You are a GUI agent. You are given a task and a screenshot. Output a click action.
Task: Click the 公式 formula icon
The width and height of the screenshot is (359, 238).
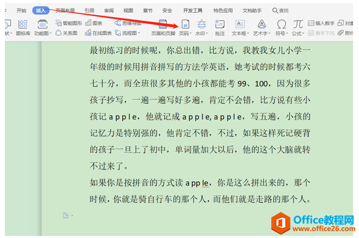(298, 24)
